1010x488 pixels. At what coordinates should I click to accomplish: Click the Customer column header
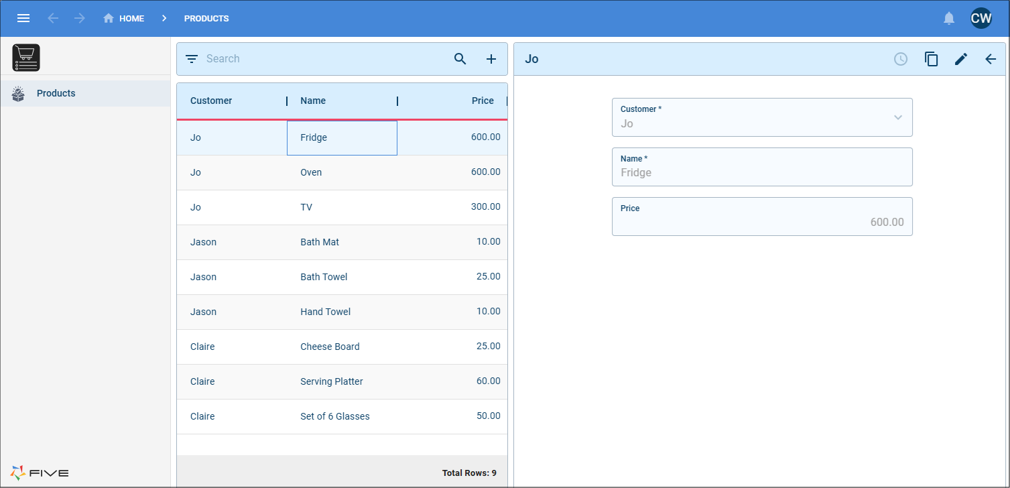coord(211,101)
